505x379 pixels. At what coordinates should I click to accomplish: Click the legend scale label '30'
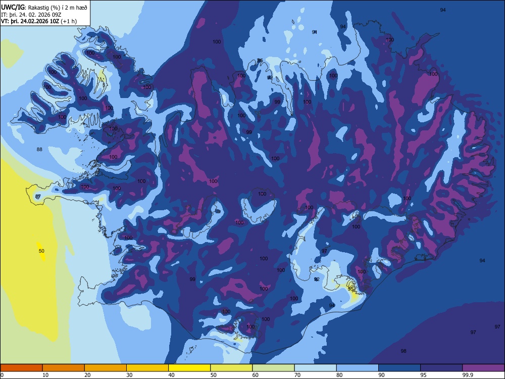pos(129,375)
